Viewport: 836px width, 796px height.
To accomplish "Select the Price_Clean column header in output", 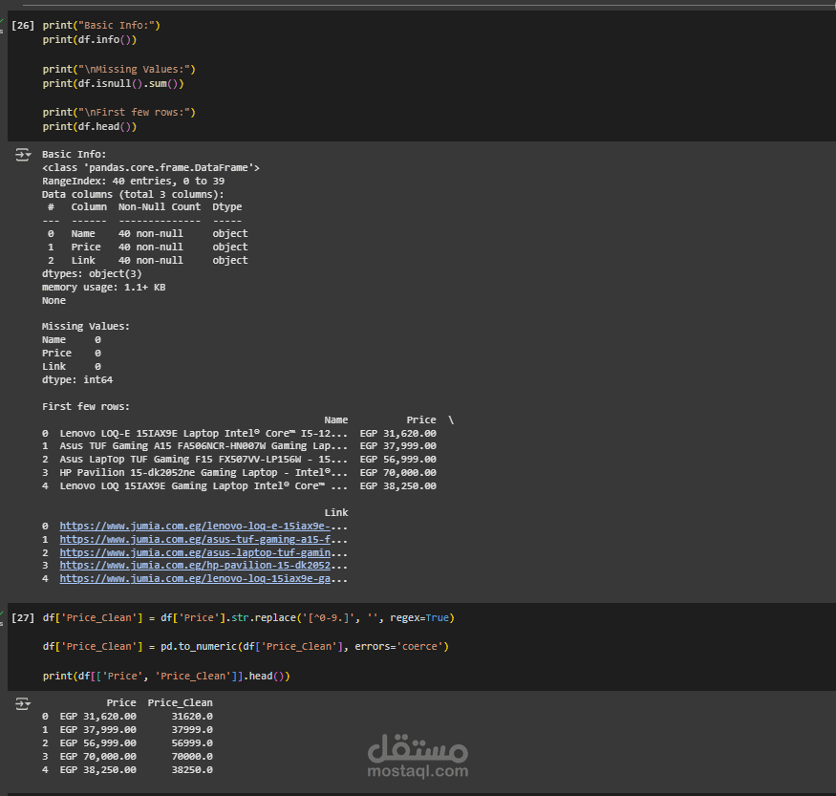I will pos(181,702).
